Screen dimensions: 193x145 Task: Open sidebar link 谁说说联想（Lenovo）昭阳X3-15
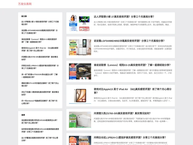39,41
